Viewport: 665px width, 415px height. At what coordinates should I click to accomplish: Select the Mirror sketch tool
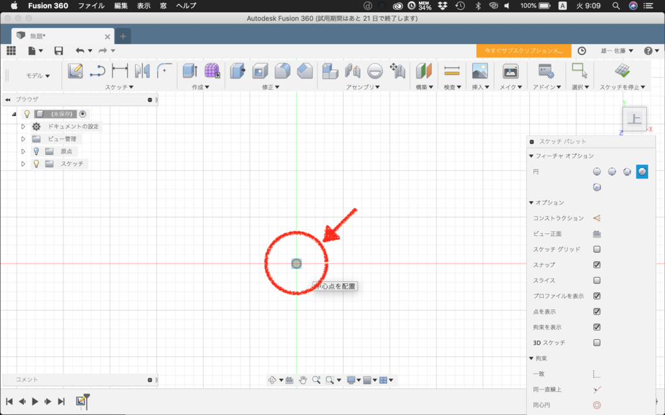[142, 71]
